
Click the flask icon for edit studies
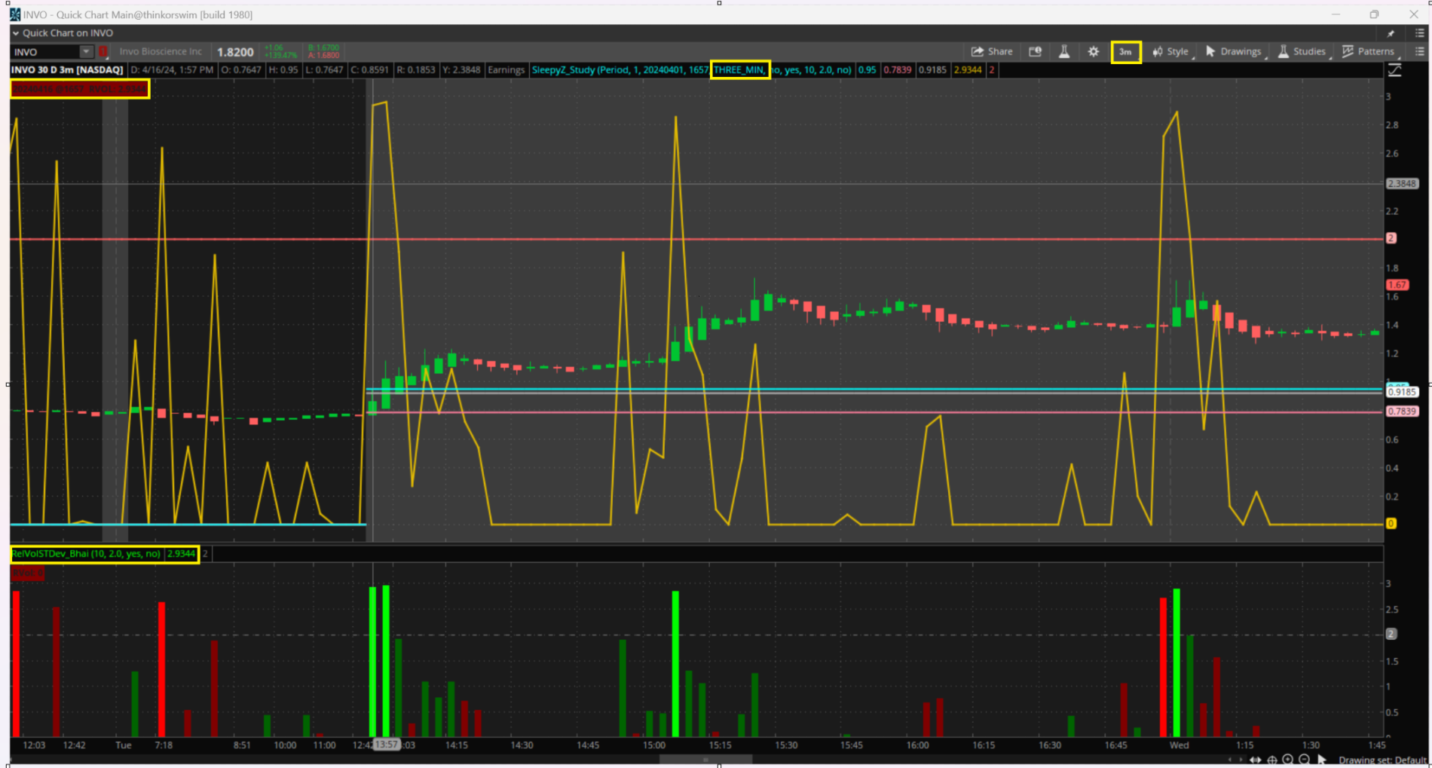click(1064, 51)
